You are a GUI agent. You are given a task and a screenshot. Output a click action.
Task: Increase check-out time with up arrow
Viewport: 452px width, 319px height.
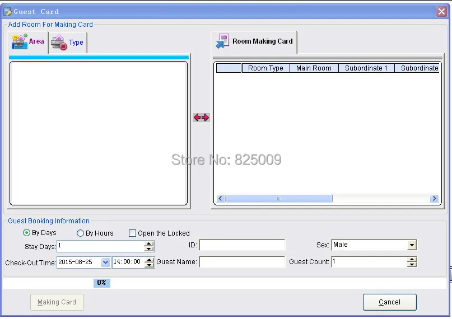pyautogui.click(x=149, y=260)
